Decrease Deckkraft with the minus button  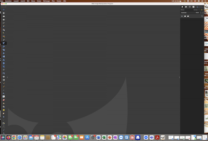tap(201, 13)
